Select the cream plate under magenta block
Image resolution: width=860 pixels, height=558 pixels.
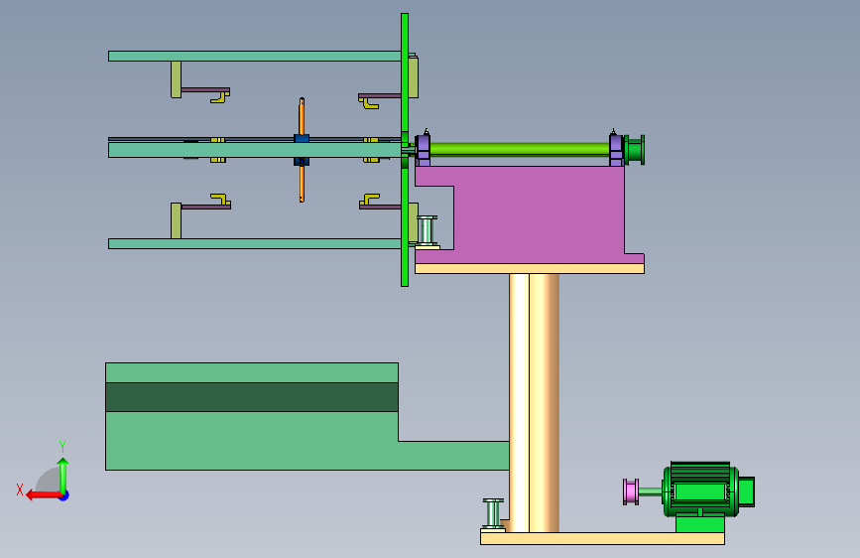(530, 268)
